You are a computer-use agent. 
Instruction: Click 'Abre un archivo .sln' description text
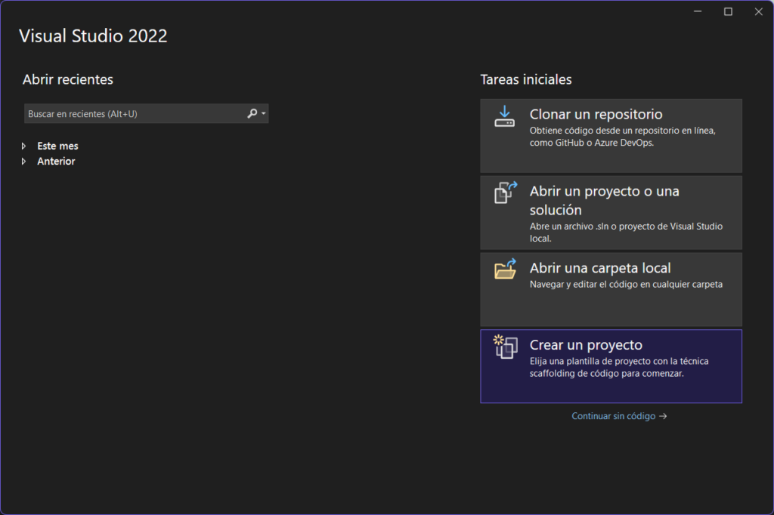[626, 233]
